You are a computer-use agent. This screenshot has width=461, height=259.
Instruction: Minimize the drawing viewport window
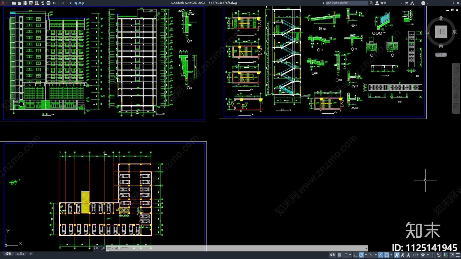coord(447,10)
